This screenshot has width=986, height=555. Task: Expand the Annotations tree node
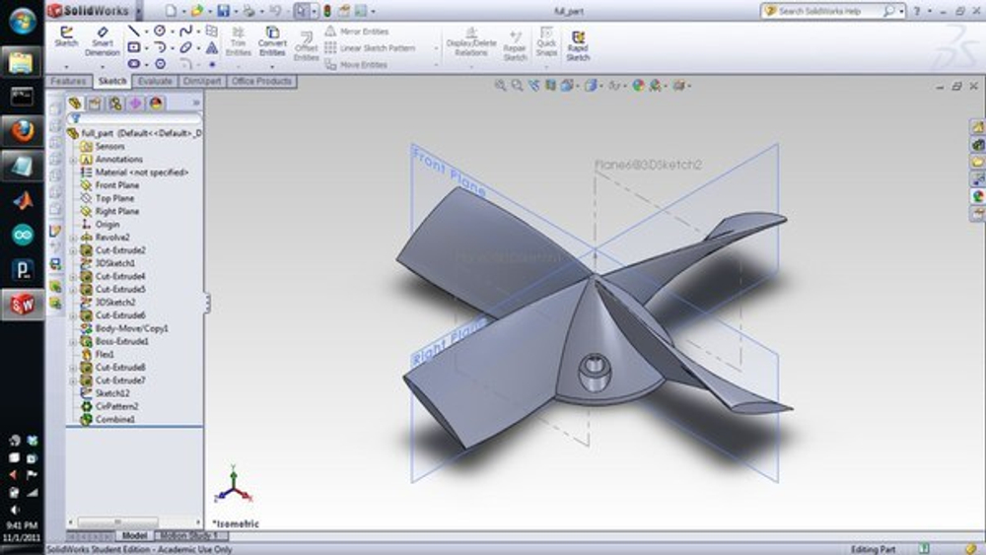pyautogui.click(x=73, y=160)
